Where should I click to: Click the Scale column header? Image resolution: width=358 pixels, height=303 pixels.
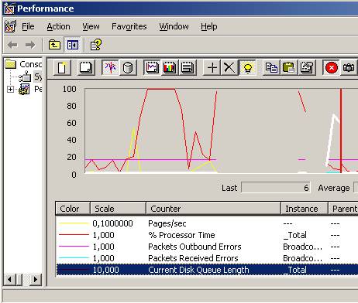[x=118, y=209]
